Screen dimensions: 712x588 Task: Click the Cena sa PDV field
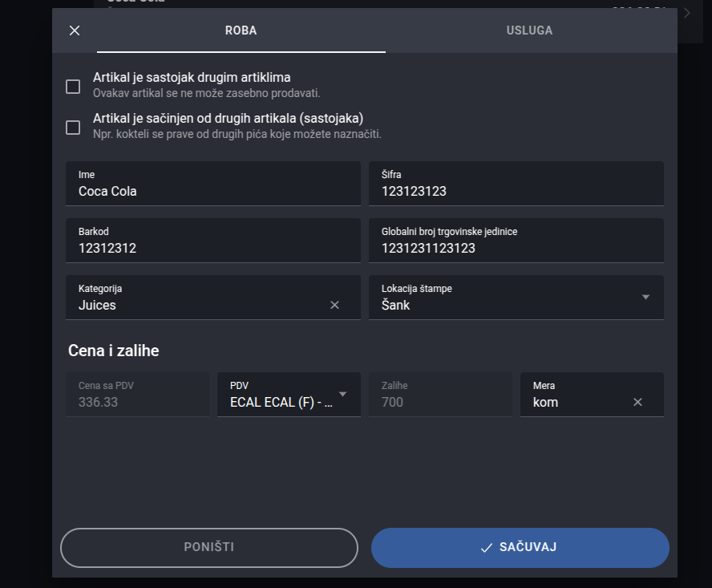[138, 395]
